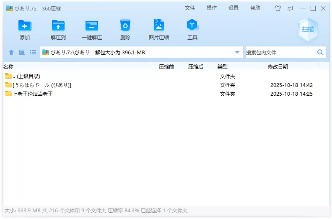This screenshot has height=219, width=332.
Task: Click the search magnifier button
Action: (320, 52)
